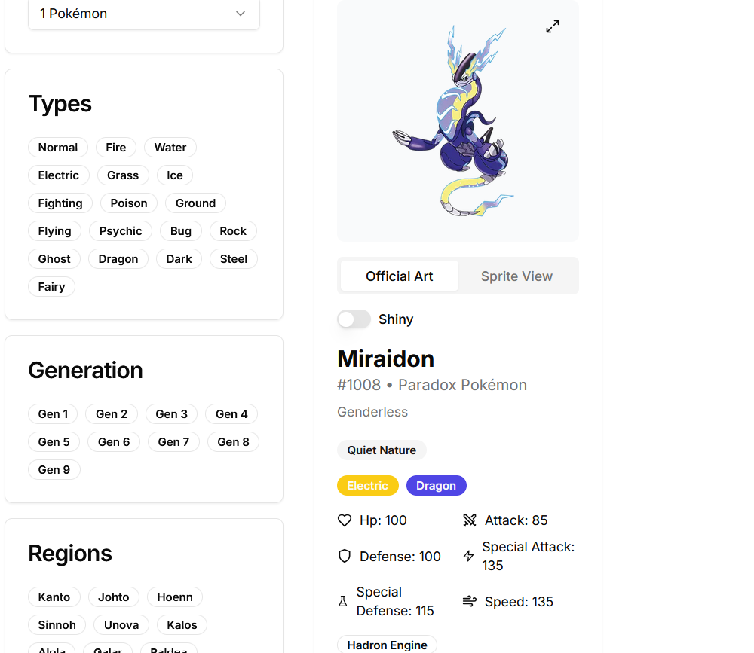Open the 1 Pokémon dropdown
Image resolution: width=754 pixels, height=653 pixels.
(x=144, y=14)
